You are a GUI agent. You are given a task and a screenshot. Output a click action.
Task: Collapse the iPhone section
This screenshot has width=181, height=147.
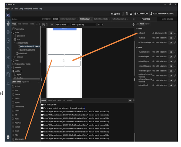(136, 48)
